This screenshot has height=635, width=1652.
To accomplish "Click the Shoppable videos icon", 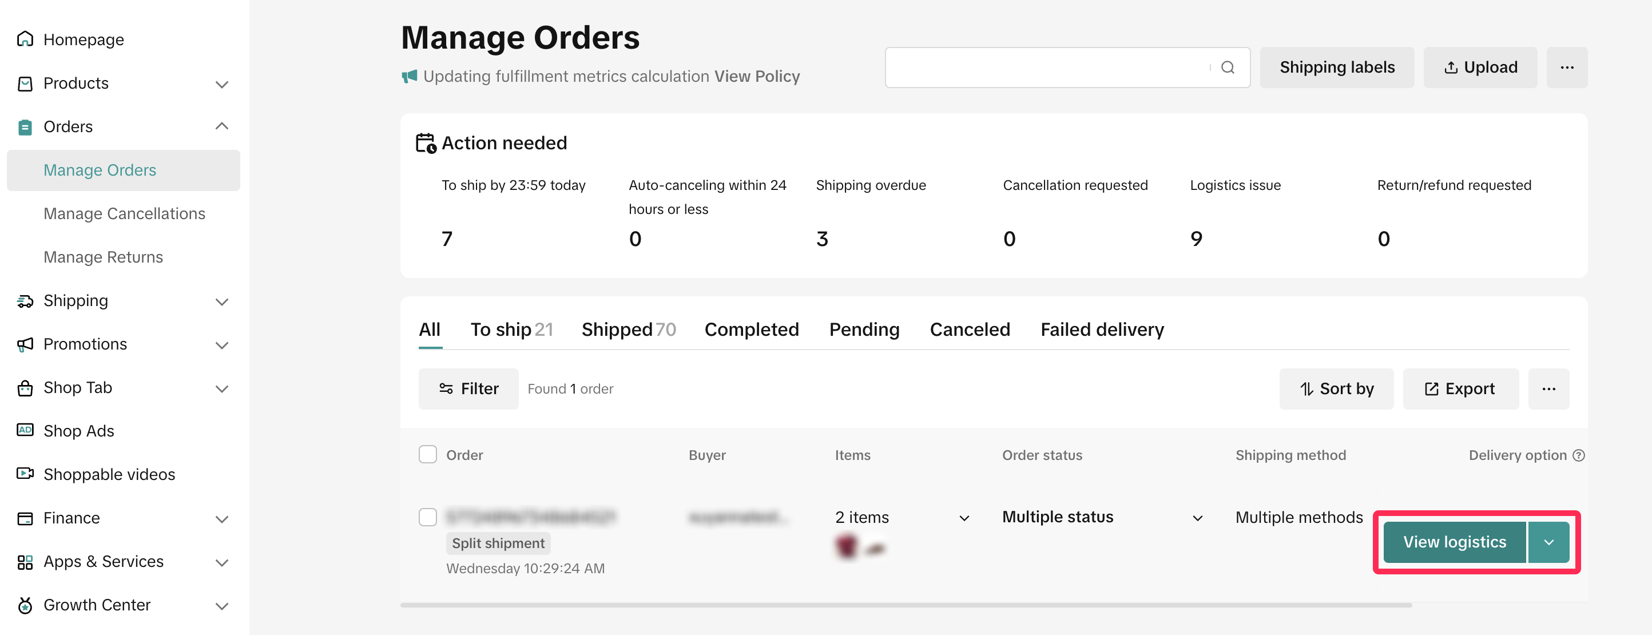I will coord(25,474).
